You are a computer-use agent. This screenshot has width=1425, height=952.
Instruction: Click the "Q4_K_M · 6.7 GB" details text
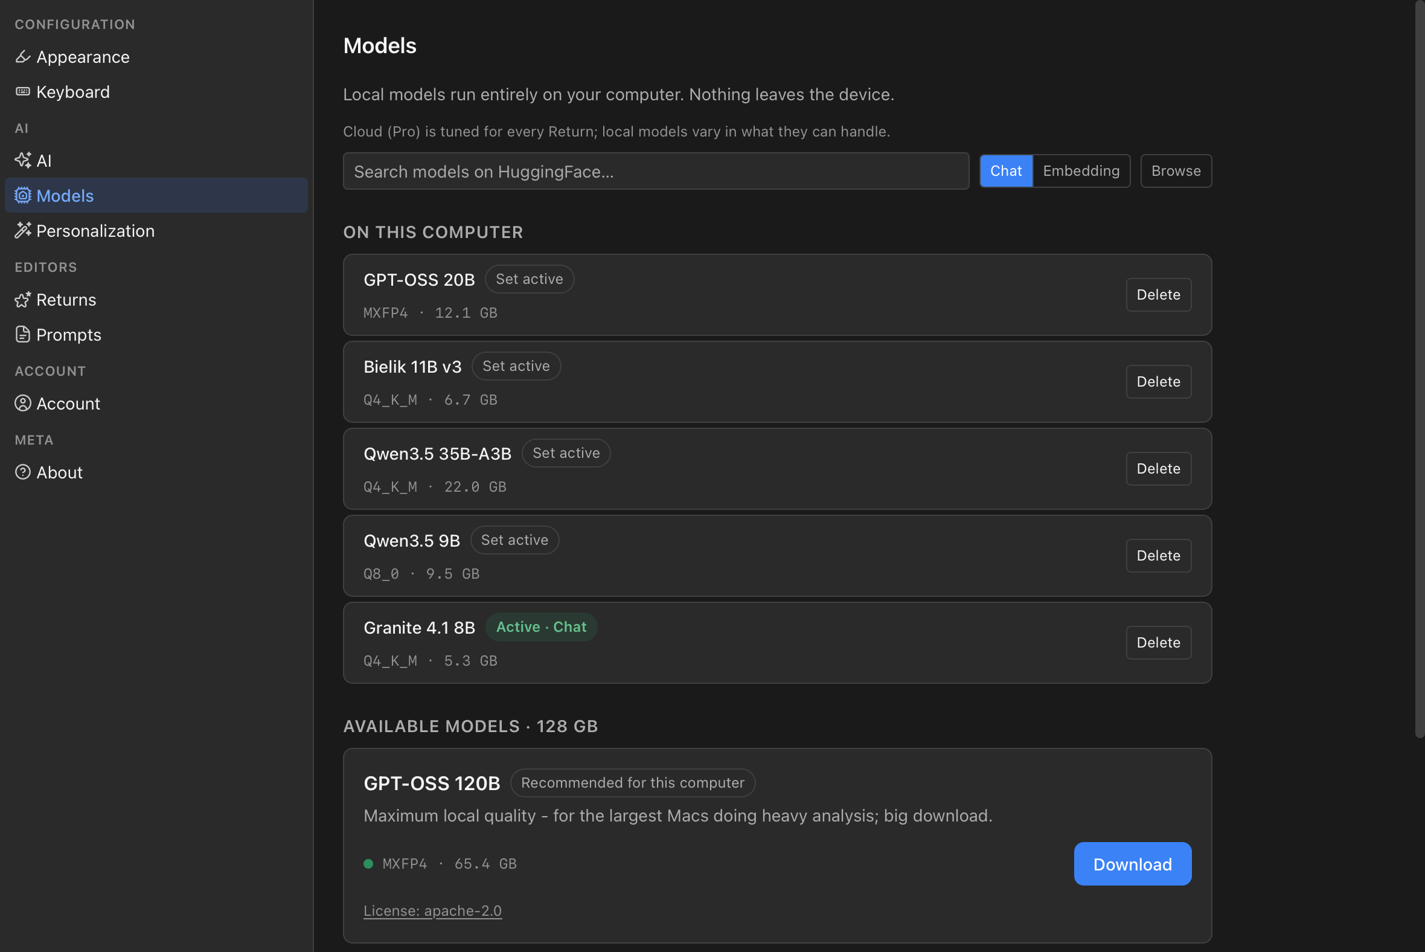(x=431, y=400)
